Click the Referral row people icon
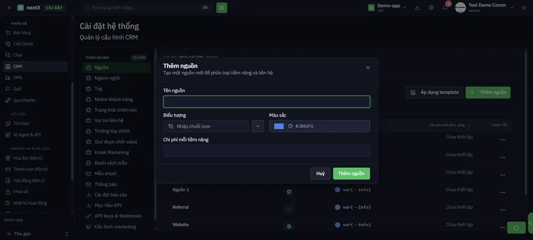Image resolution: width=533 pixels, height=240 pixels. point(289,209)
